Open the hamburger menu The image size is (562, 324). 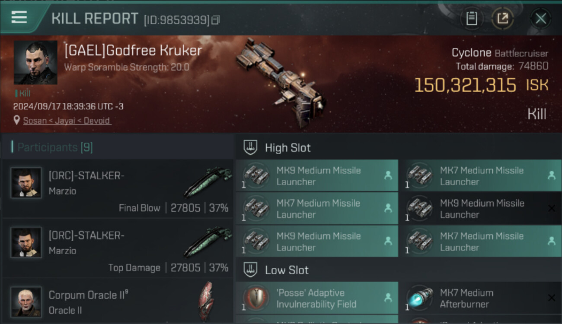[x=19, y=17]
